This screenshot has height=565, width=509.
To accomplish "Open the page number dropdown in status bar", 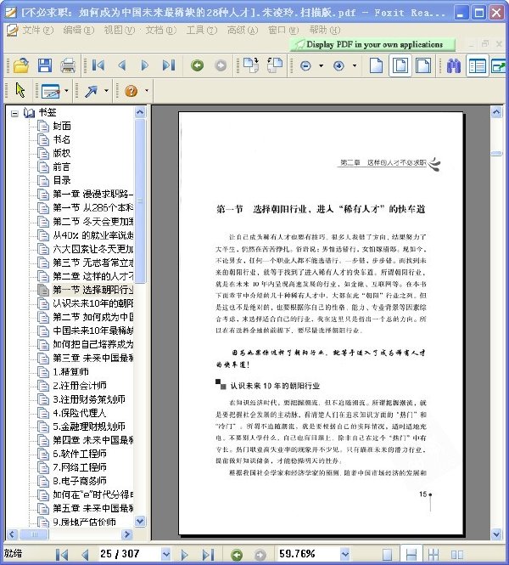I will (165, 554).
